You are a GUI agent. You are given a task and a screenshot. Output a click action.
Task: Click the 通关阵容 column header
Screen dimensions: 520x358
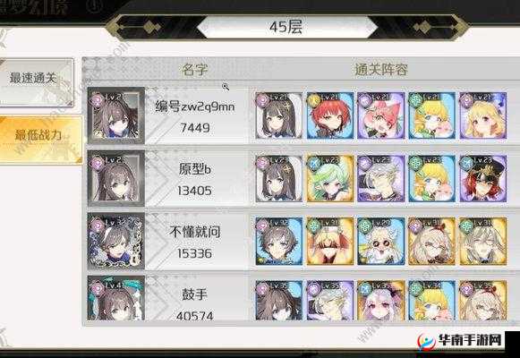pos(381,70)
